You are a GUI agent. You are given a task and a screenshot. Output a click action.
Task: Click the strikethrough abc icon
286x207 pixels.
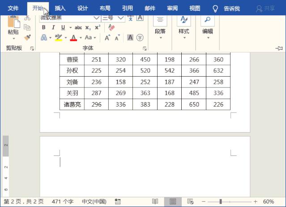click(78, 28)
